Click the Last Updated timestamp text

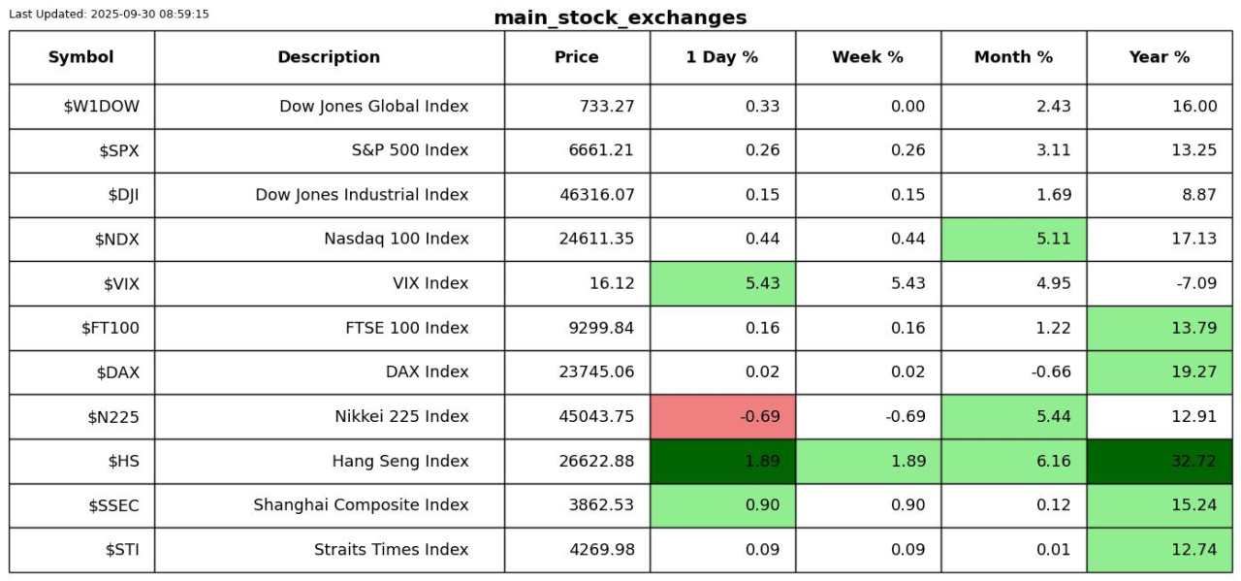tap(109, 15)
